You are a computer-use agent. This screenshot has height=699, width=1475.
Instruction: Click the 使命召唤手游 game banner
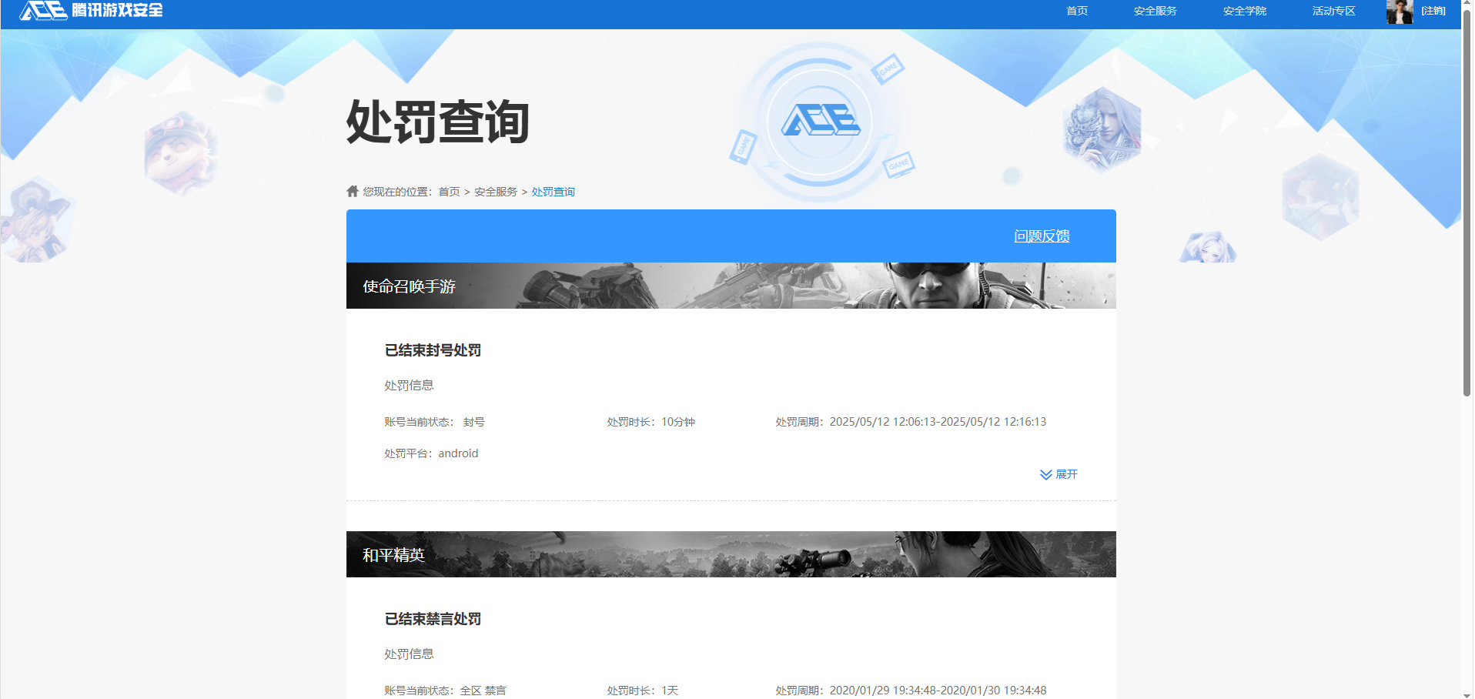731,286
